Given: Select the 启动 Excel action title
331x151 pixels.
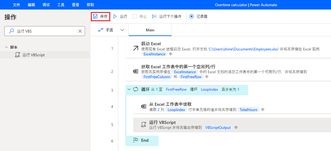Looking at the screenshot, I should click(151, 44).
